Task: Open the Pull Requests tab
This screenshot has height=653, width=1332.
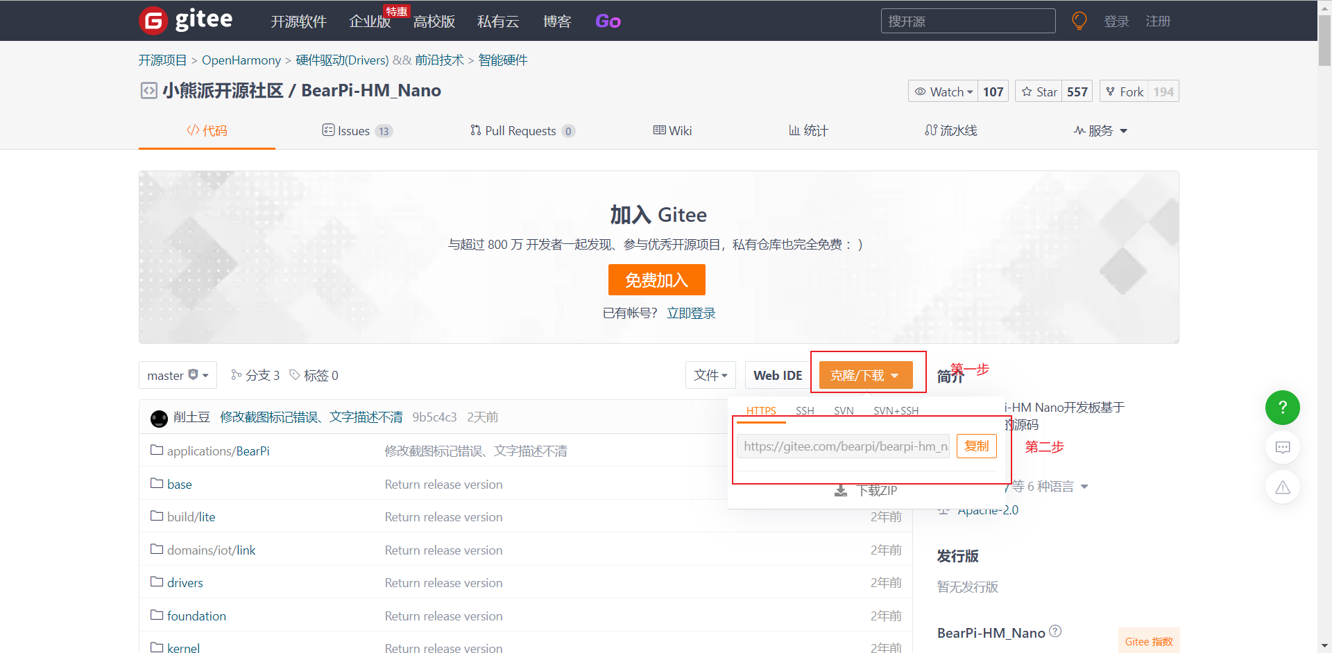Action: click(522, 131)
